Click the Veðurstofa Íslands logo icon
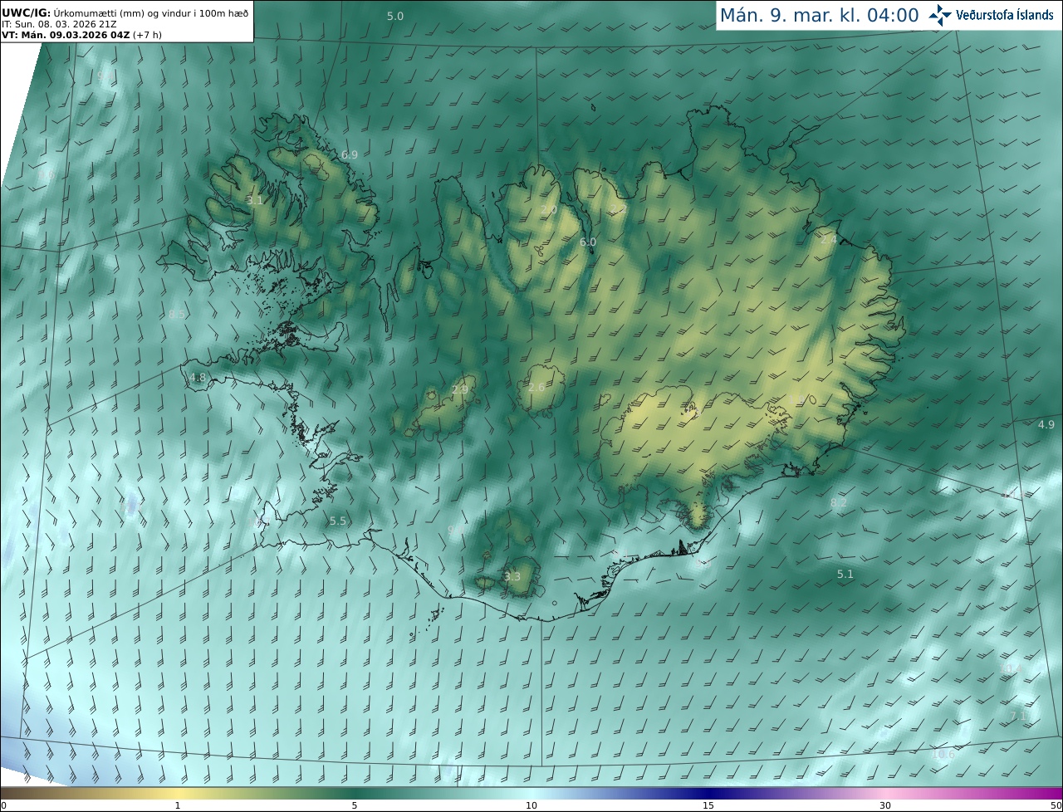1063x812 pixels. point(939,14)
